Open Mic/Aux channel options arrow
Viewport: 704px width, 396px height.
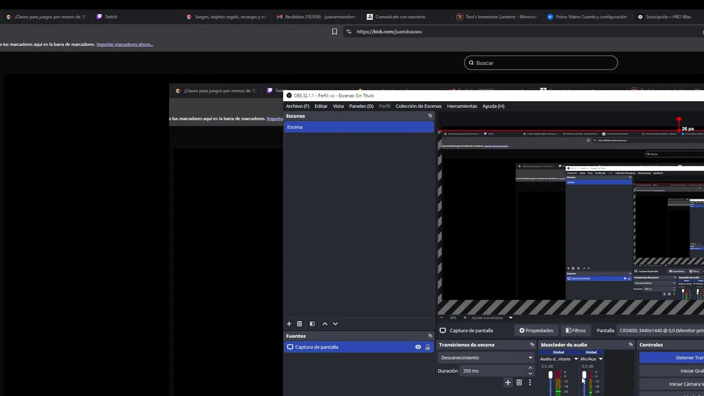point(601,359)
